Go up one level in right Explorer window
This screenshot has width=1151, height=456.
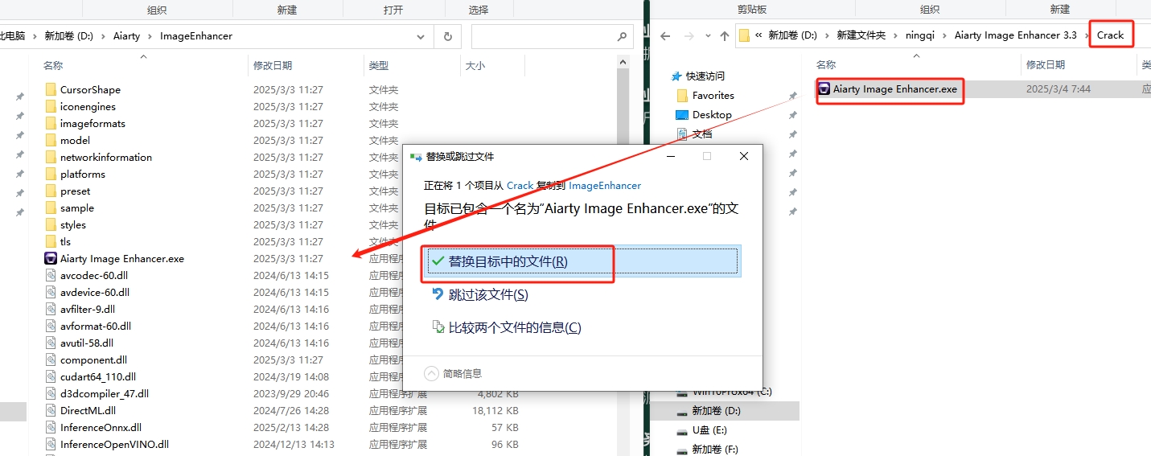pos(725,35)
